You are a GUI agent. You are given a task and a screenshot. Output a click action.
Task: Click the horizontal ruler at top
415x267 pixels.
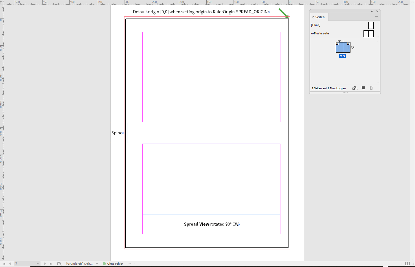[207, 2]
